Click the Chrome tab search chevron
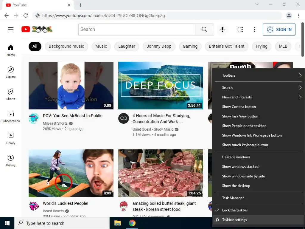Viewport: 305px width, 229px height. click(x=257, y=4)
